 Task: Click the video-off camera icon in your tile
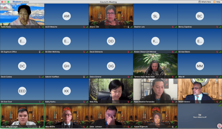(200, 115)
